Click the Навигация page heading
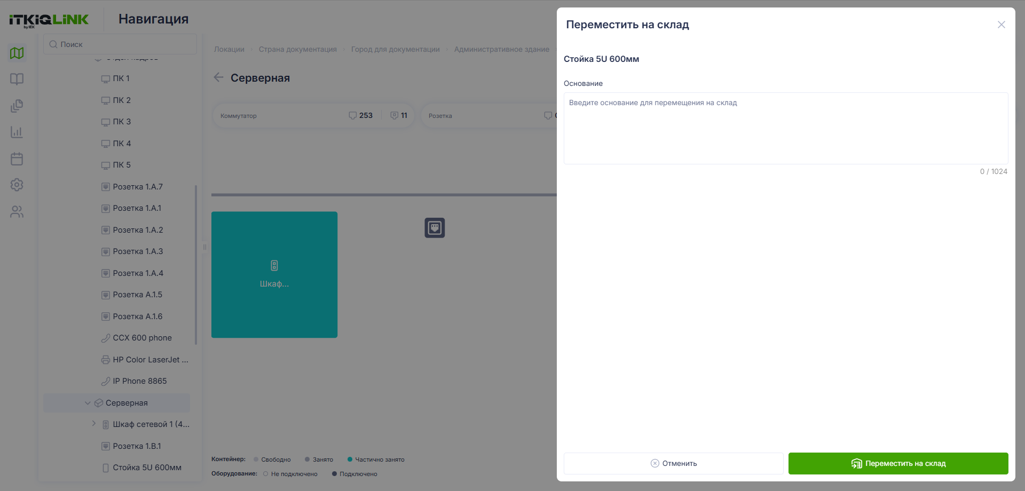 [x=153, y=19]
